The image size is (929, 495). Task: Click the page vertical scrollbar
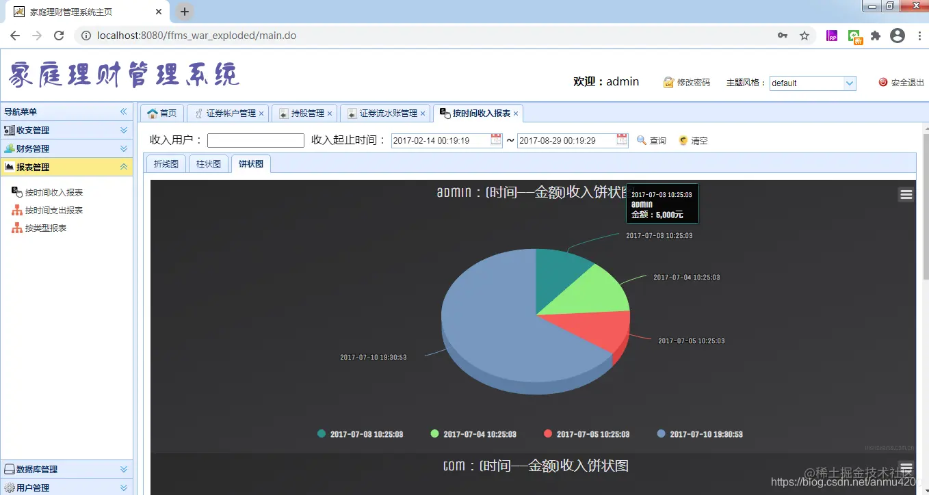pyautogui.click(x=924, y=205)
